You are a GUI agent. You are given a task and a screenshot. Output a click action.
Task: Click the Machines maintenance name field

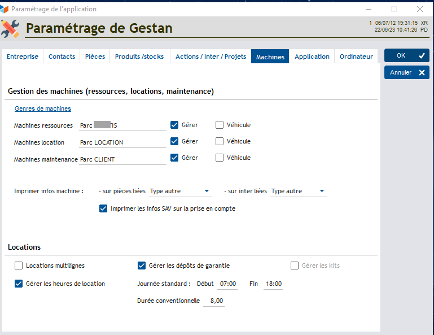tap(122, 159)
